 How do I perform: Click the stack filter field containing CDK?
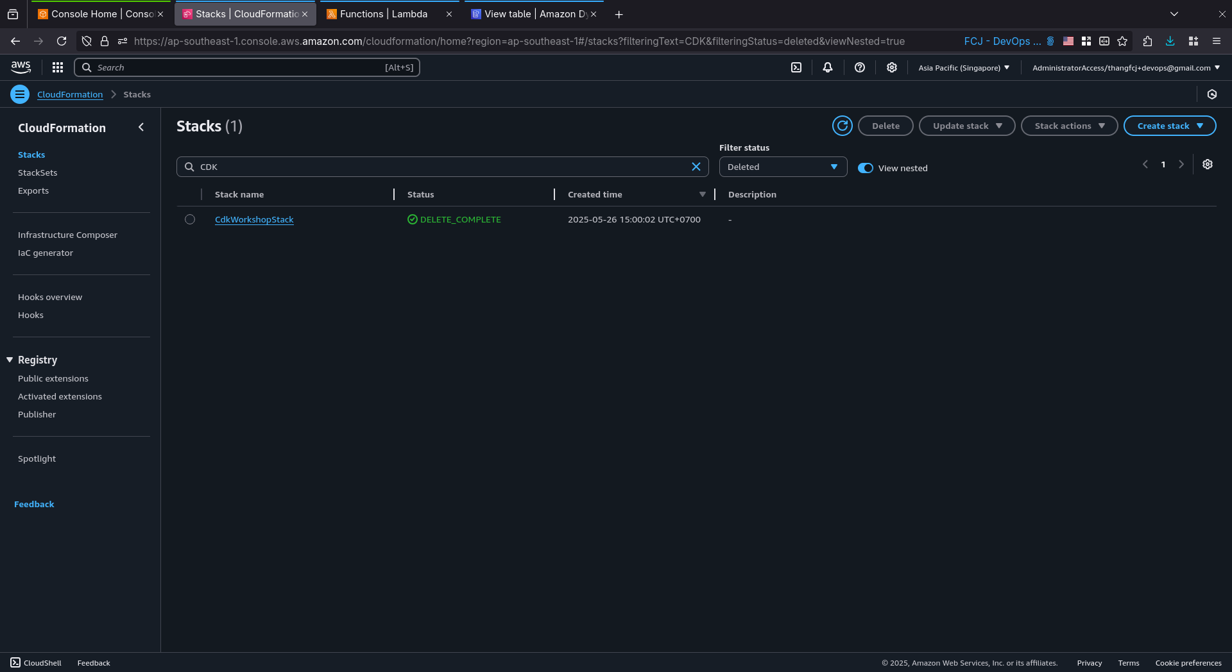443,167
